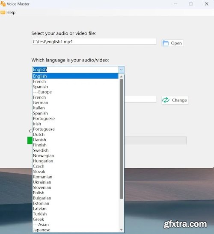
Task: Pick Slovenian from the language list
Action: [x=75, y=187]
